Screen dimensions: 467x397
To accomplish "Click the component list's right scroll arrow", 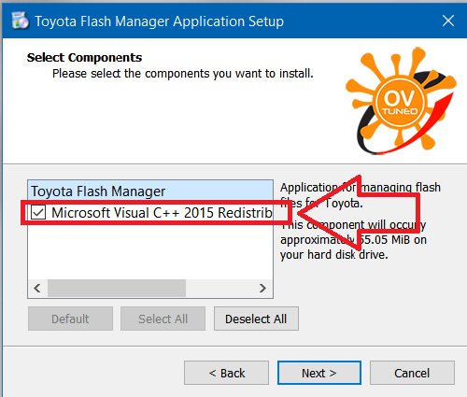I will (x=262, y=288).
